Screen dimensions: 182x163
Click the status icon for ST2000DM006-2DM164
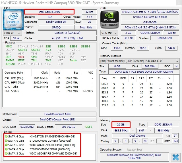6,141
